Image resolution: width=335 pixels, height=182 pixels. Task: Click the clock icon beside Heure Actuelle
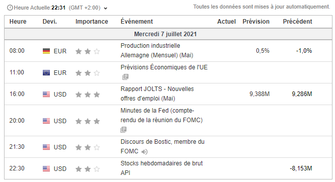[x=10, y=8]
